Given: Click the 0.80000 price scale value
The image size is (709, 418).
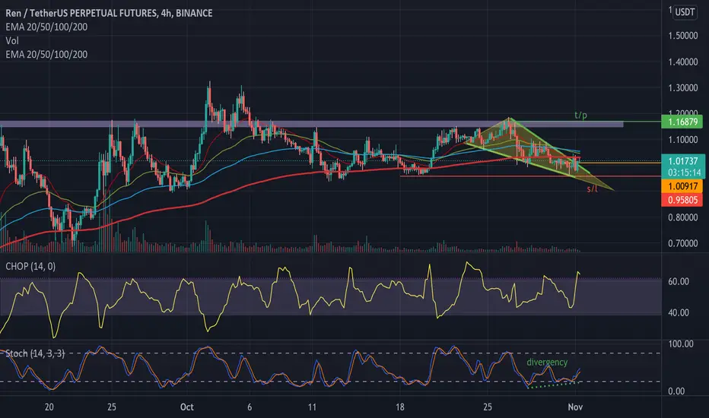Looking at the screenshot, I should coord(683,217).
